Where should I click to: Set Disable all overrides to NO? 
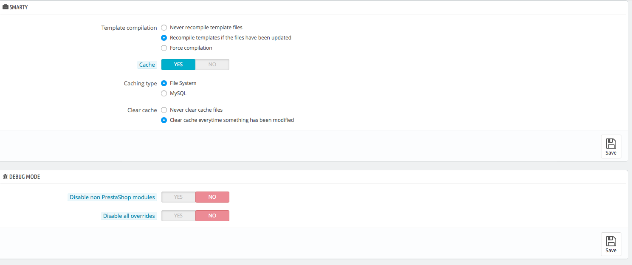(212, 216)
